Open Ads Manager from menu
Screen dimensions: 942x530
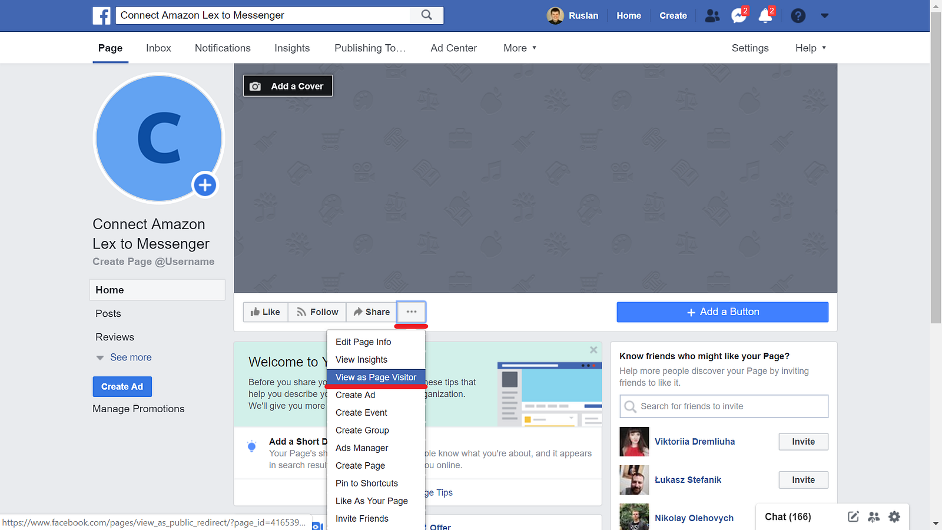pyautogui.click(x=376, y=448)
